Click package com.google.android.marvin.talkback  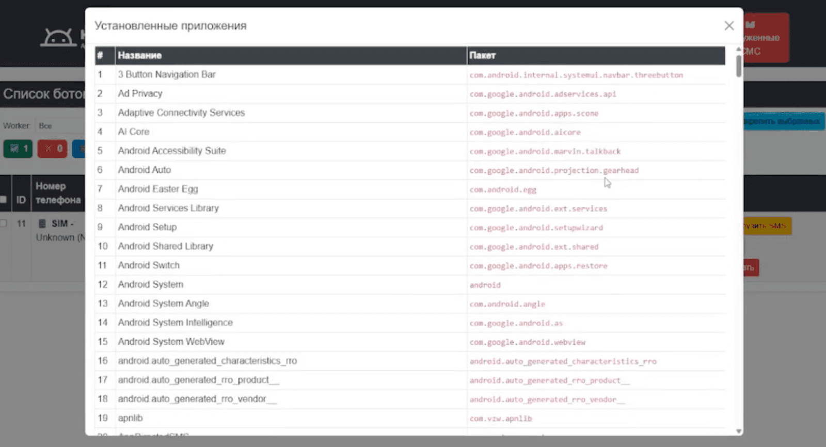(x=545, y=152)
